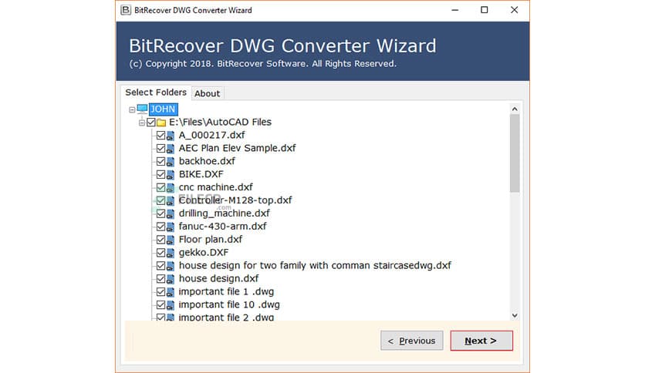Select the JOHN root label
This screenshot has width=645, height=373.
pos(163,109)
